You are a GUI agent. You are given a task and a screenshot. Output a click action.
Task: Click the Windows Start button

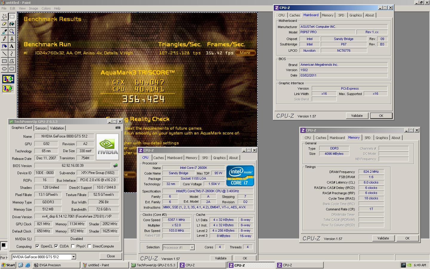pos(8,265)
